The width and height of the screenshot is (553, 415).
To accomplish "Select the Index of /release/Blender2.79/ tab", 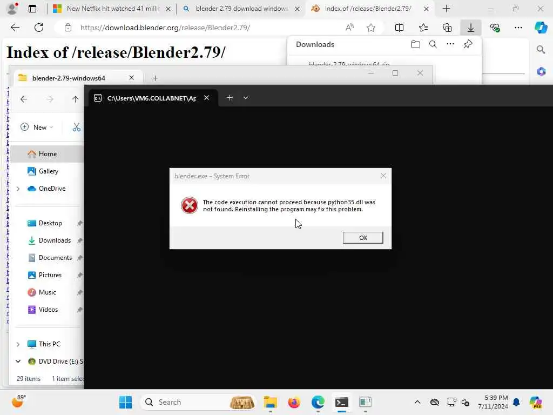I will 368,9.
